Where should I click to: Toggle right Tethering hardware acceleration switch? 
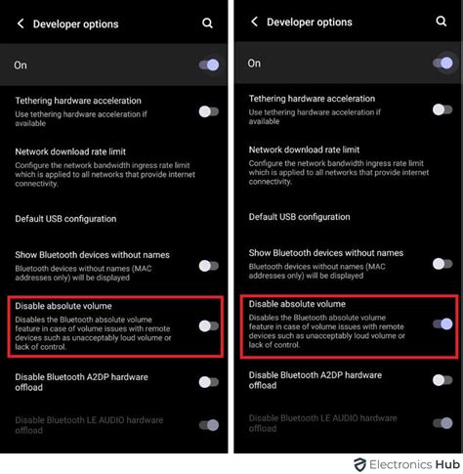pyautogui.click(x=442, y=109)
